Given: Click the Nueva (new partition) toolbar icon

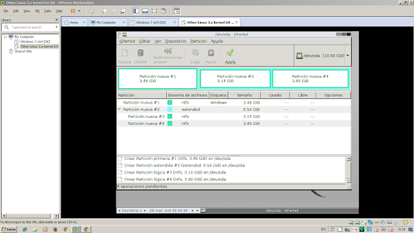Looking at the screenshot, I should tap(125, 53).
